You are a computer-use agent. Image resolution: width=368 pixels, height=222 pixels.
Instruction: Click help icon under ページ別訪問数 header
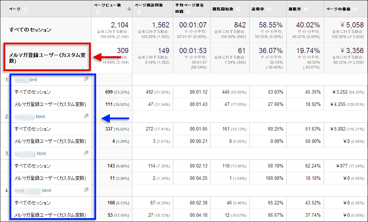pyautogui.click(x=139, y=12)
